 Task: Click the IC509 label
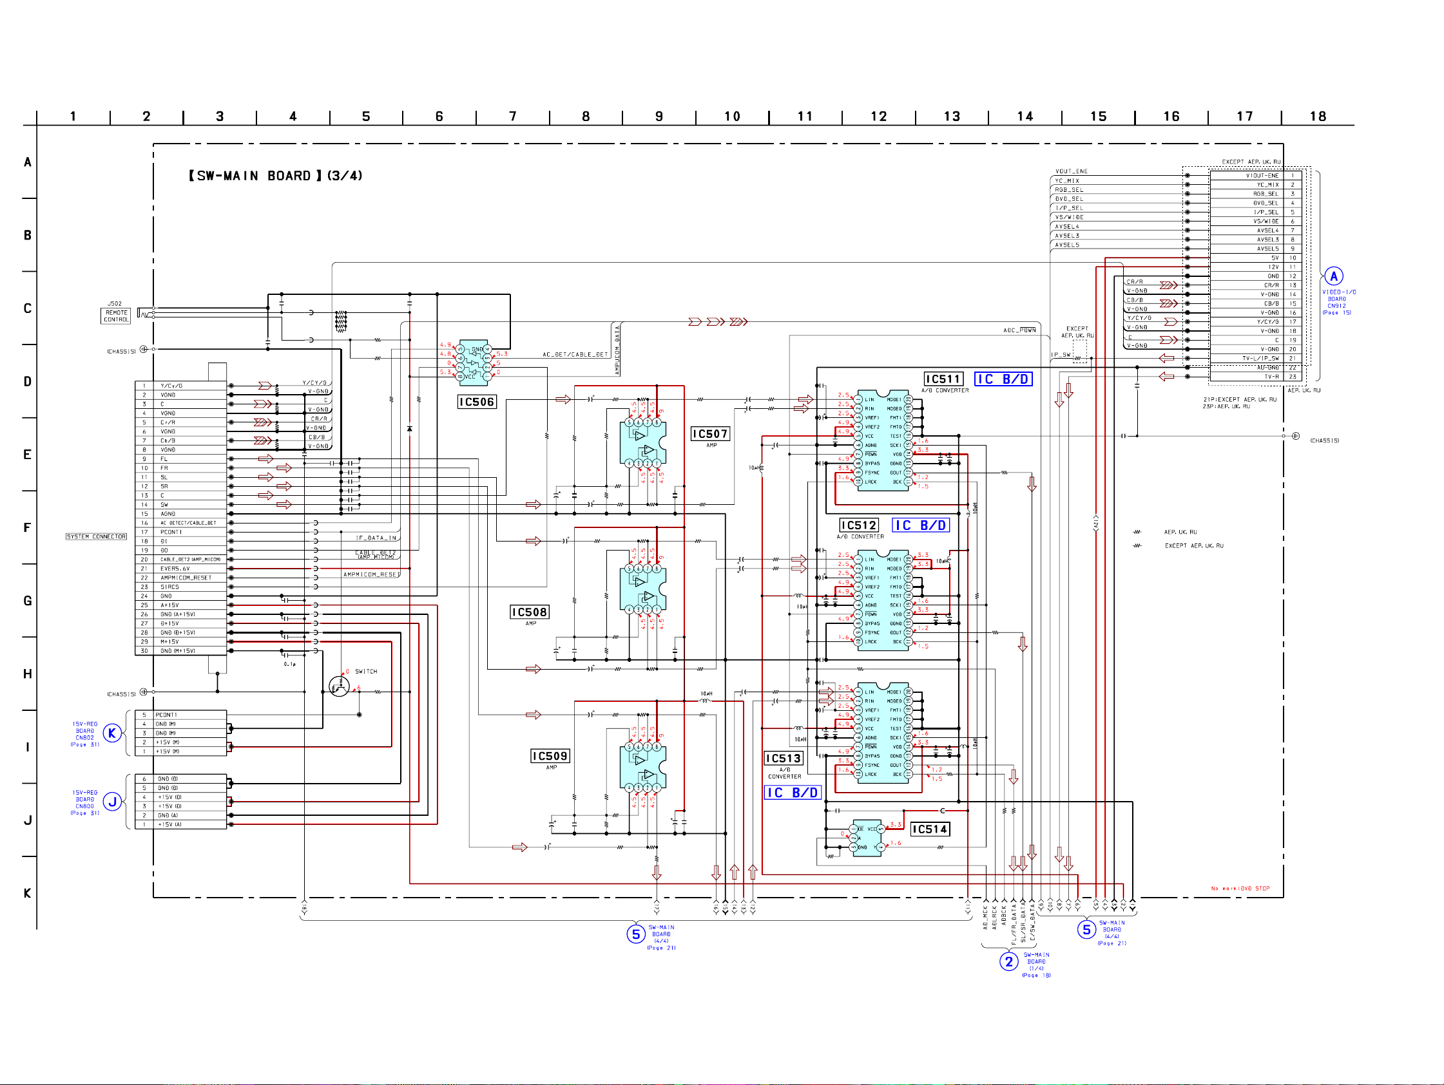(550, 756)
